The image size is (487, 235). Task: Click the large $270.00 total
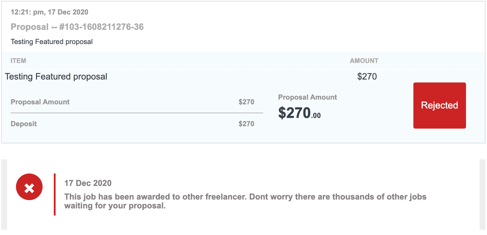click(299, 113)
